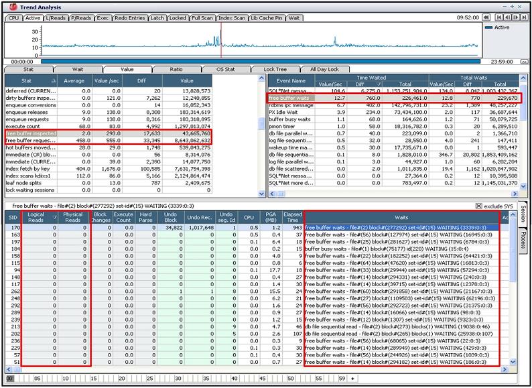Select minute 30 on the minute bar
Viewport: 532px width, 388px height.
coord(178,378)
